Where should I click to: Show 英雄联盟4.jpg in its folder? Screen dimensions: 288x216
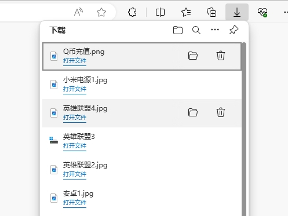193,112
